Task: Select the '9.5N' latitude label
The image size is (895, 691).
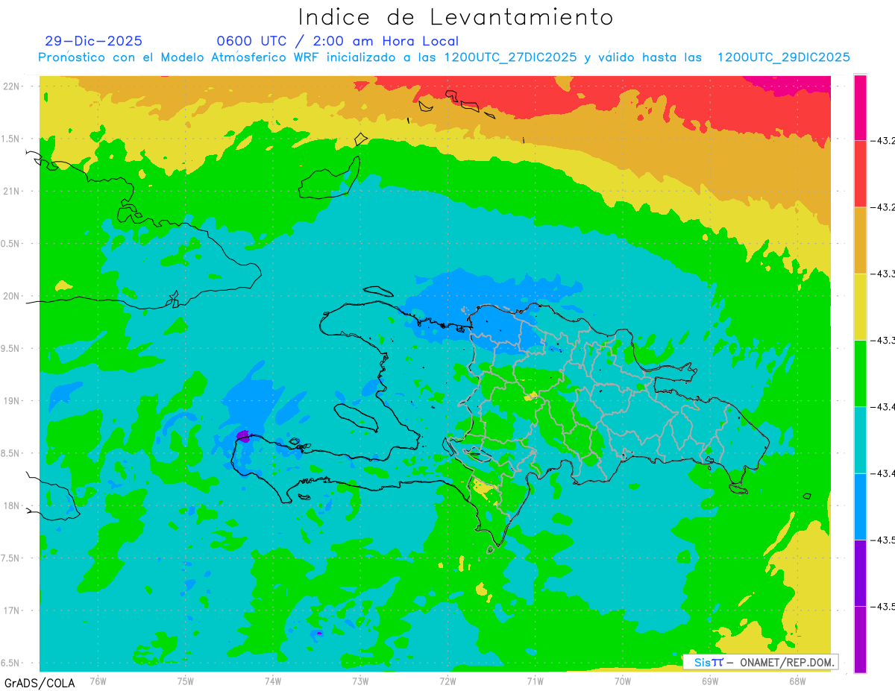Action: click(10, 348)
